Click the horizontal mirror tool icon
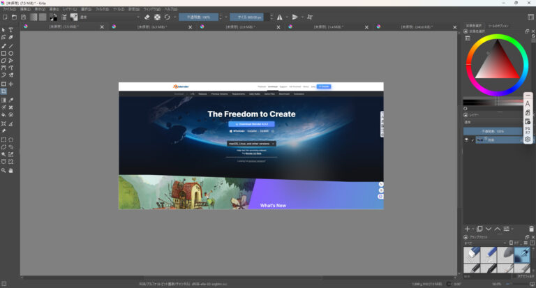The image size is (536, 288). pos(280,17)
